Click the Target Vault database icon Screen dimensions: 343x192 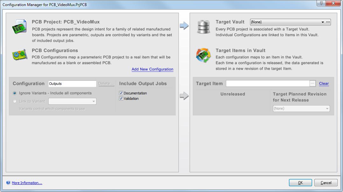[x=204, y=27]
